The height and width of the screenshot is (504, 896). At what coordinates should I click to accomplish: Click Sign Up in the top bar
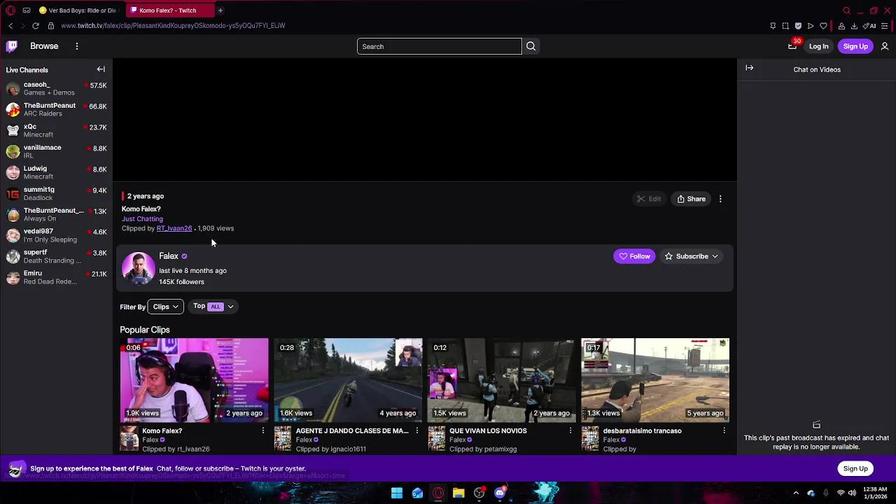coord(855,46)
